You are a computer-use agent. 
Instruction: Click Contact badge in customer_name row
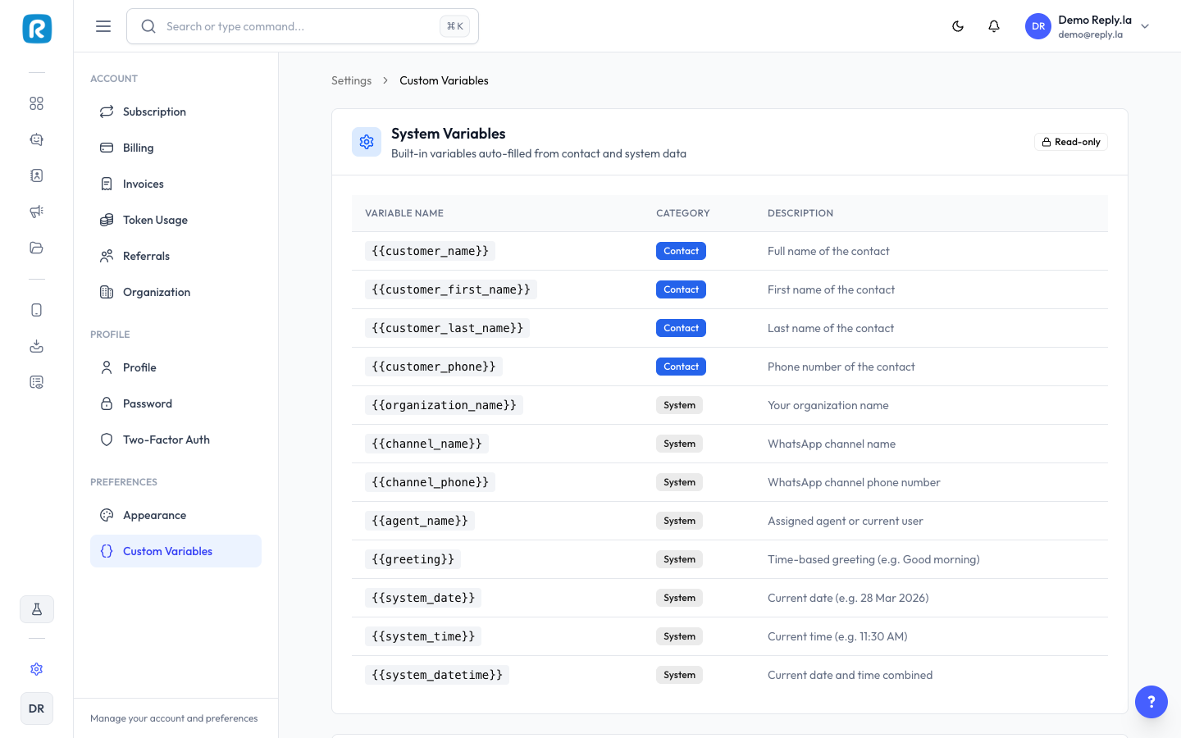tap(681, 251)
